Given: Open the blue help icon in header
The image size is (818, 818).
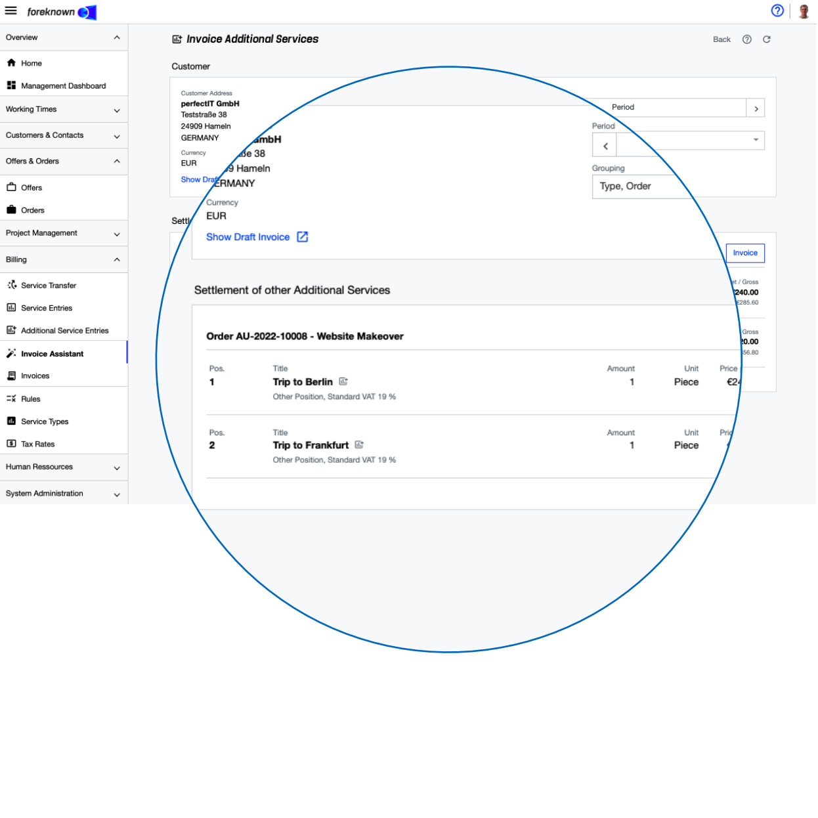Looking at the screenshot, I should point(777,11).
